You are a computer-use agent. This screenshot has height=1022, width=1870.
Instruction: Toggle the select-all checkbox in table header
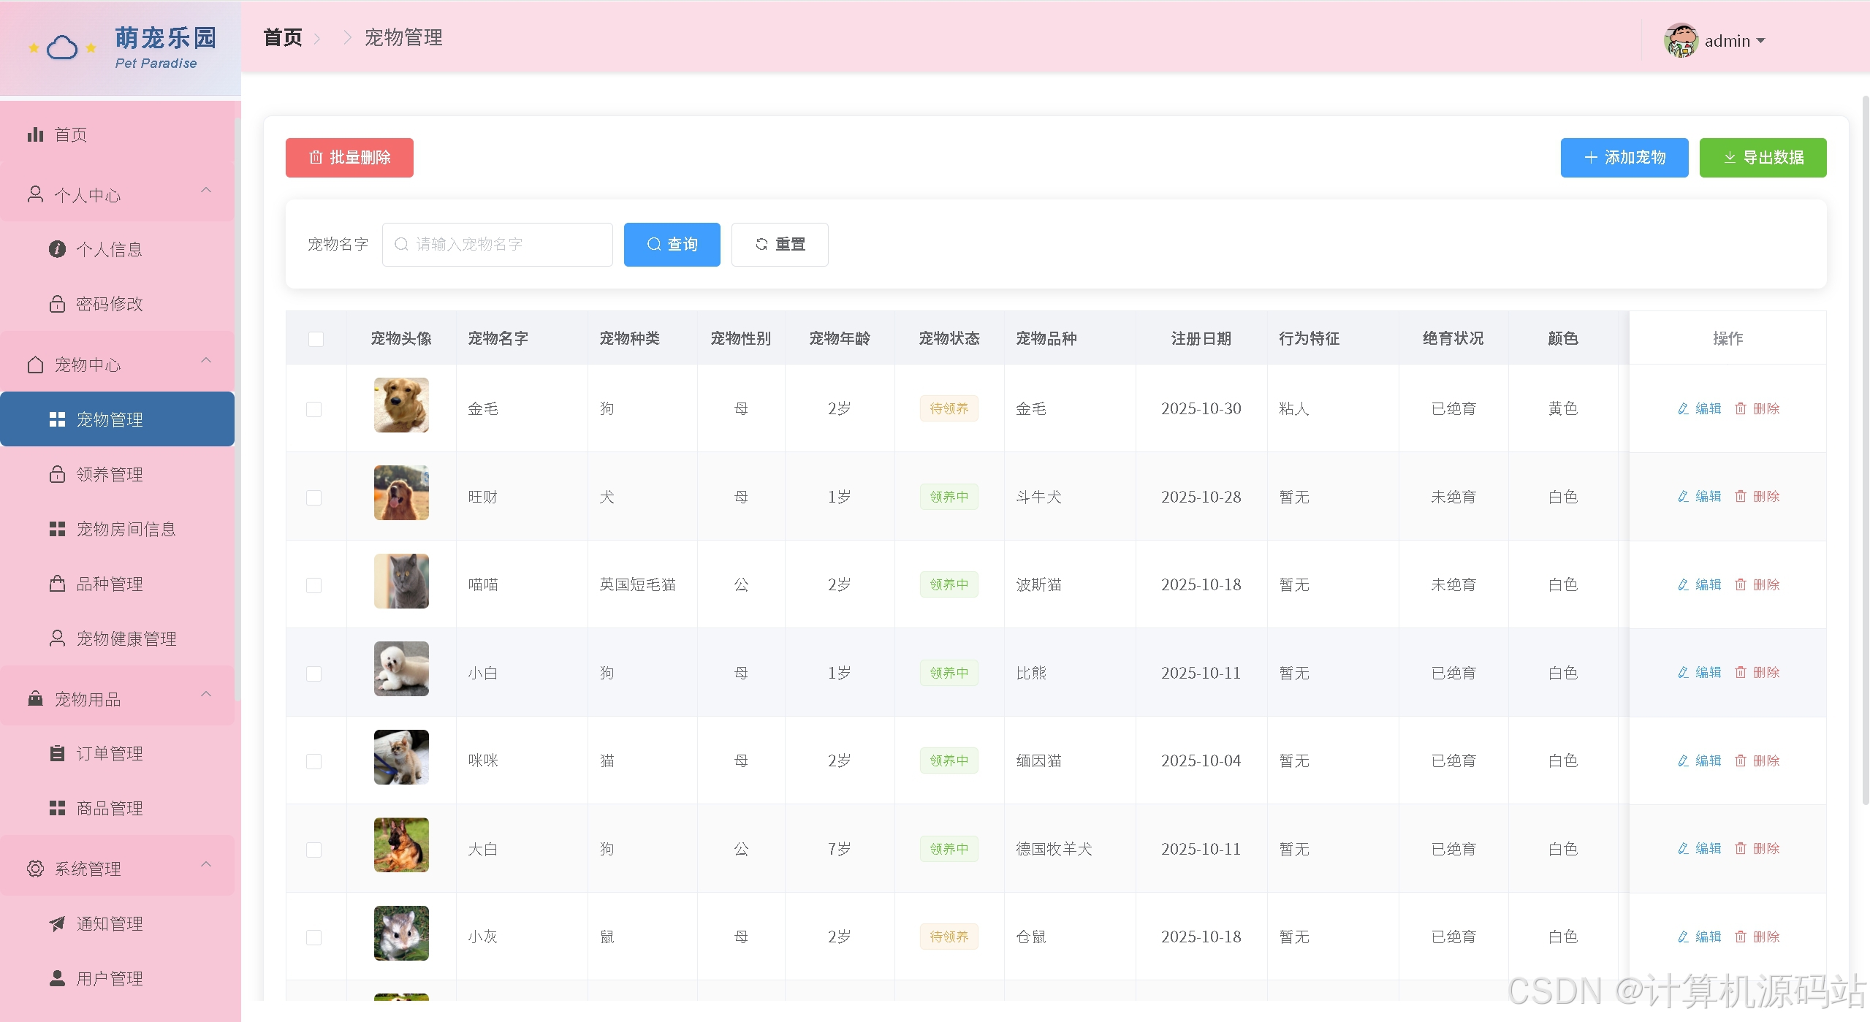(316, 339)
